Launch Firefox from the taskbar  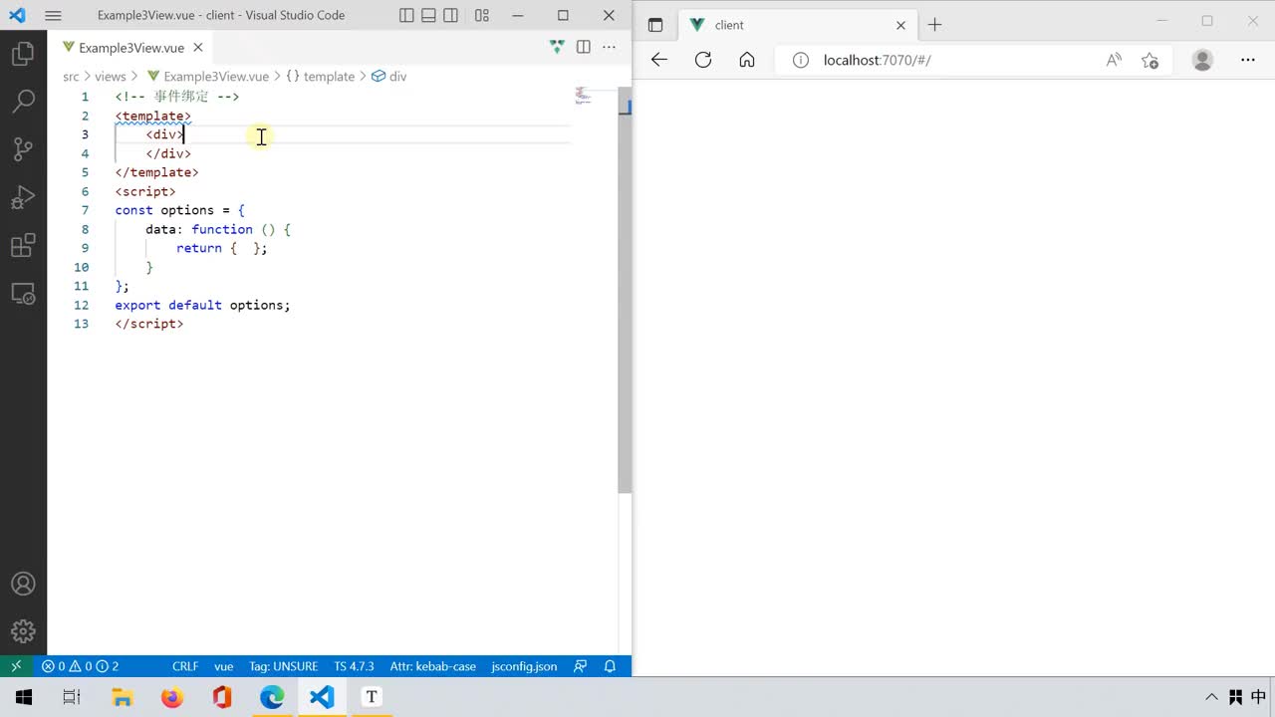point(171,697)
